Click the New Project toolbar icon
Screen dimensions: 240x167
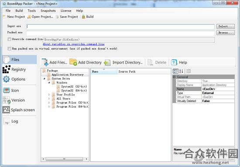pos(4,17)
